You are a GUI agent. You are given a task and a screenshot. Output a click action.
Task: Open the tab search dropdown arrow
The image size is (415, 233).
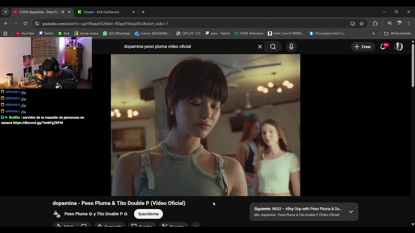coord(6,12)
